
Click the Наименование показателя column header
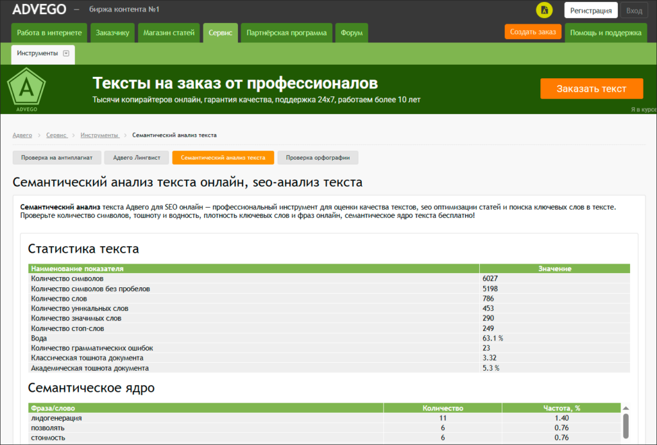(x=253, y=269)
